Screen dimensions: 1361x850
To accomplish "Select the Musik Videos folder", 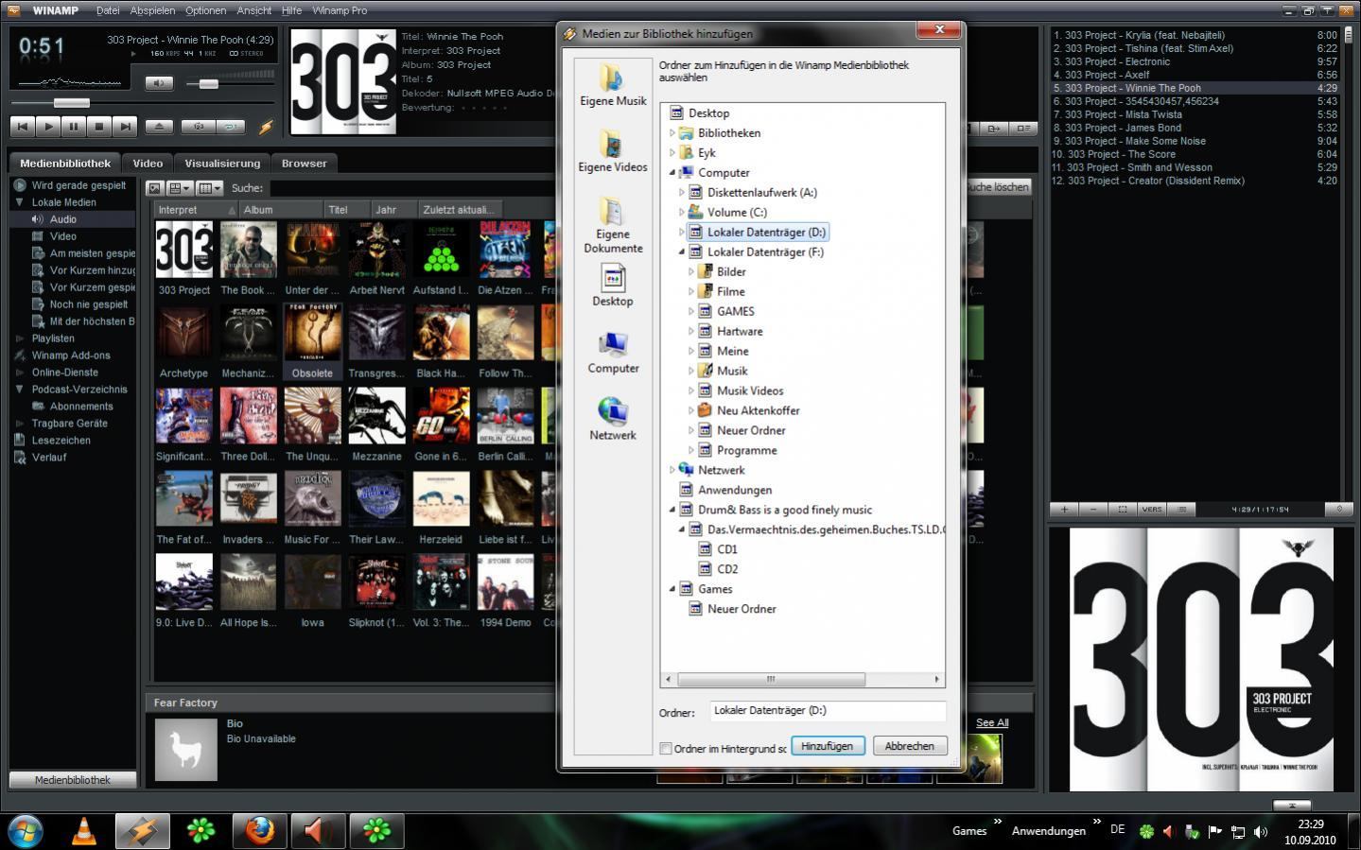I will click(x=749, y=390).
